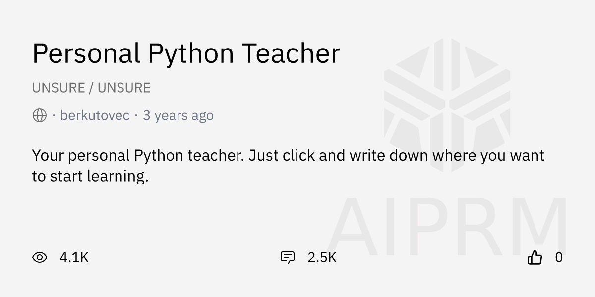Click the 2.5K comments count
The height and width of the screenshot is (297, 595).
pyautogui.click(x=322, y=257)
